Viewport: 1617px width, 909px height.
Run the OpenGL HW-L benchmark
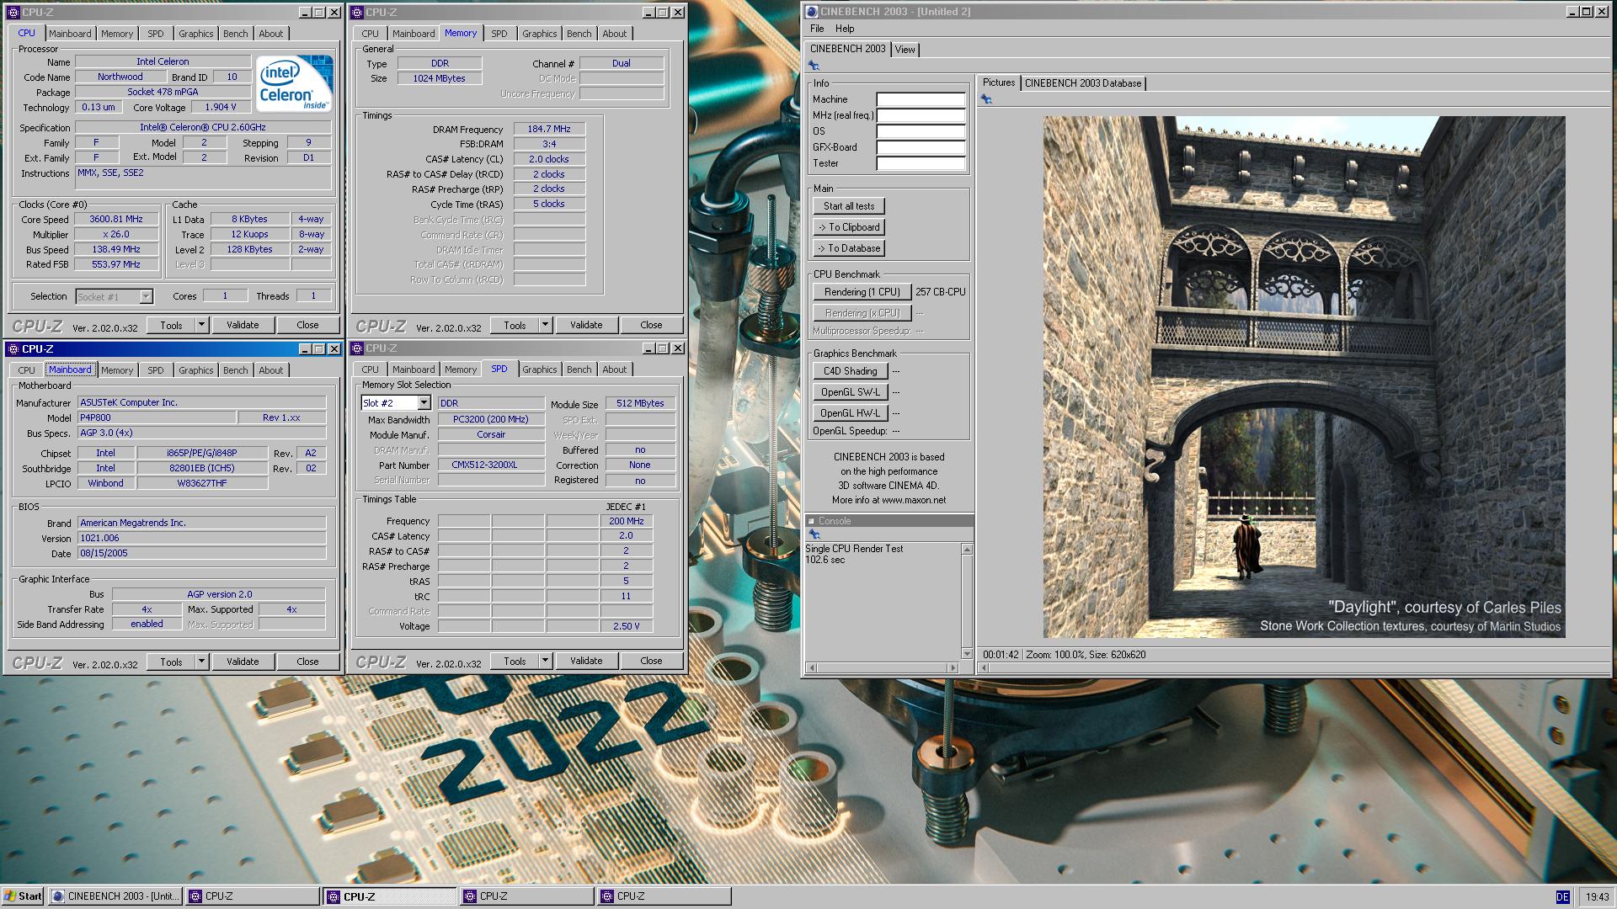851,413
